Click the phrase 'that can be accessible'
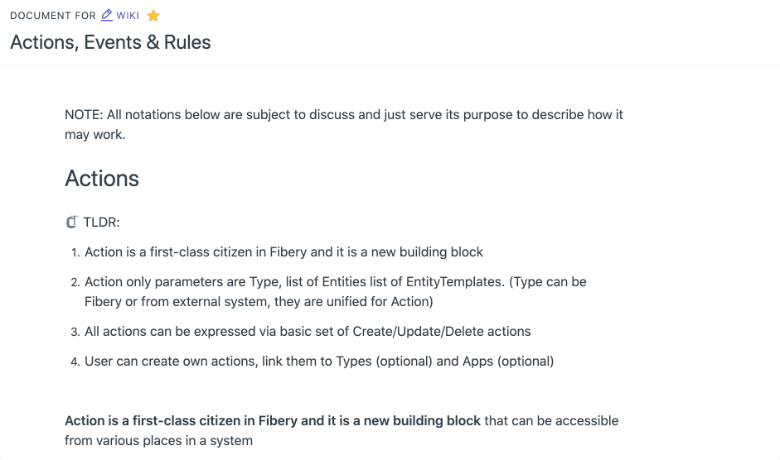Viewport: 780px width, 460px height. pos(551,420)
